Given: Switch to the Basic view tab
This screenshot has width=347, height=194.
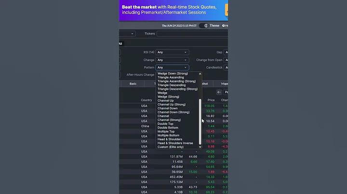Looking at the screenshot, I should (x=133, y=84).
